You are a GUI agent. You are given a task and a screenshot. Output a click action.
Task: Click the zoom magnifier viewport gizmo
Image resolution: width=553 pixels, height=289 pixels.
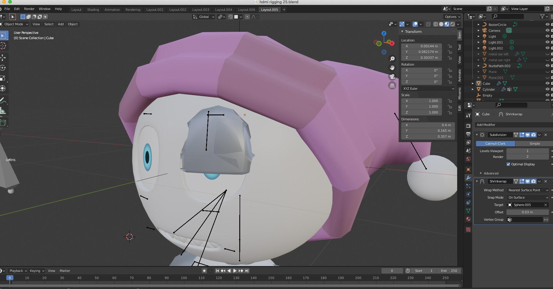(392, 59)
